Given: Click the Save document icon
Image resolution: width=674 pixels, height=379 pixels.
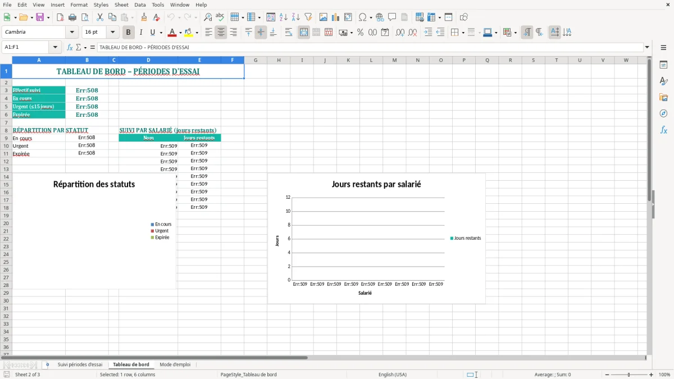Looking at the screenshot, I should coord(40,17).
